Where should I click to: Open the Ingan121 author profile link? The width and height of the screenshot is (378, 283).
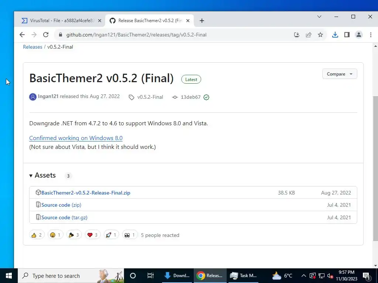pos(48,97)
